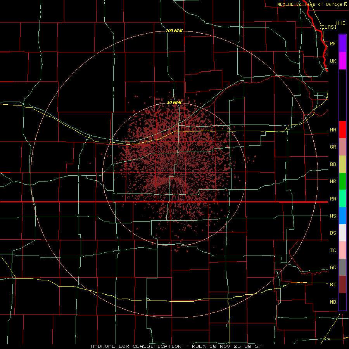Click the RA light green legend swatch

click(342, 199)
